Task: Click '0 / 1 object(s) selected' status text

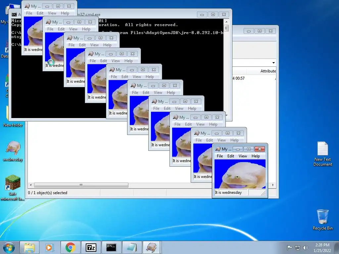Action: [x=48, y=193]
